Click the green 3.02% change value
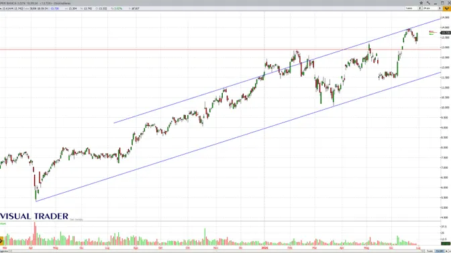The image size is (451, 253). coord(118,9)
